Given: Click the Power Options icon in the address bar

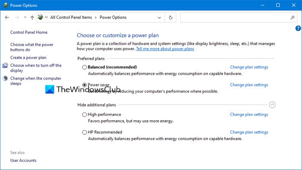Looking at the screenshot, I should click(41, 17).
